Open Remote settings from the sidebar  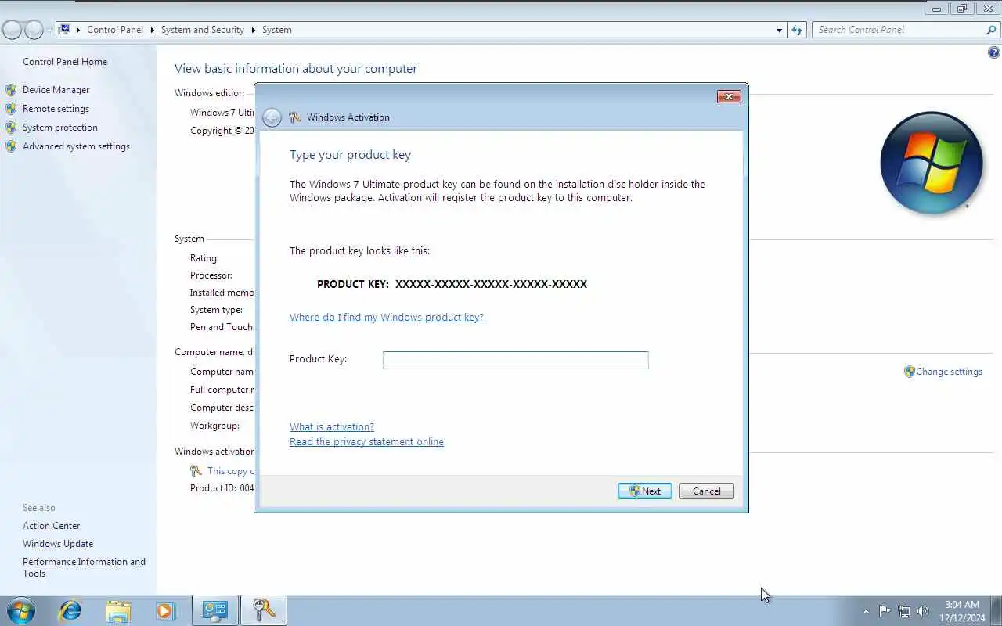(56, 109)
